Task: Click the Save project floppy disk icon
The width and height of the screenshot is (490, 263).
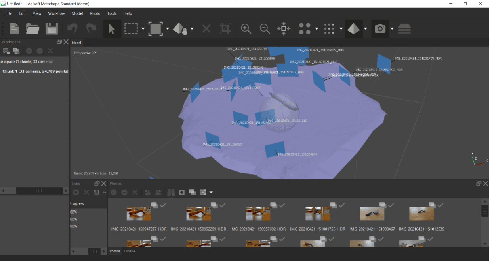Action: (51, 29)
